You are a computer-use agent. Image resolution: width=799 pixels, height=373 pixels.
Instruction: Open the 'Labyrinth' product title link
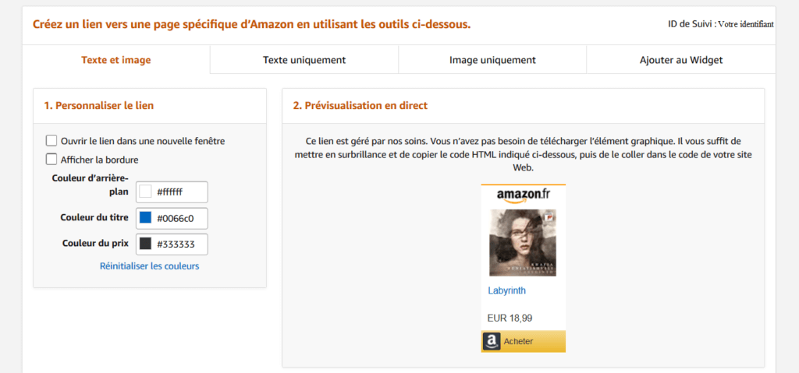(x=507, y=290)
